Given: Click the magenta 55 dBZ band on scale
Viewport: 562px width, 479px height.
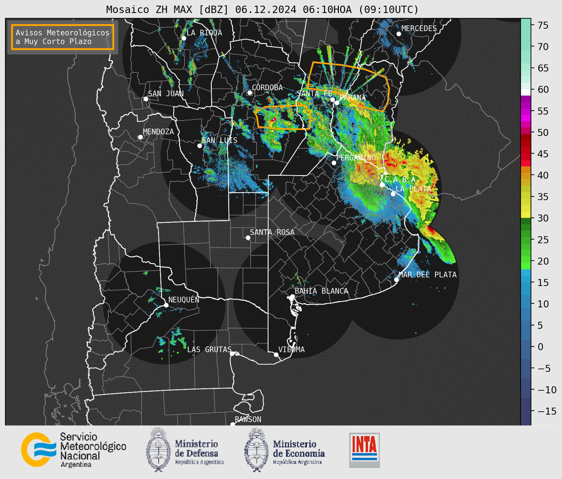Looking at the screenshot, I should tap(526, 111).
